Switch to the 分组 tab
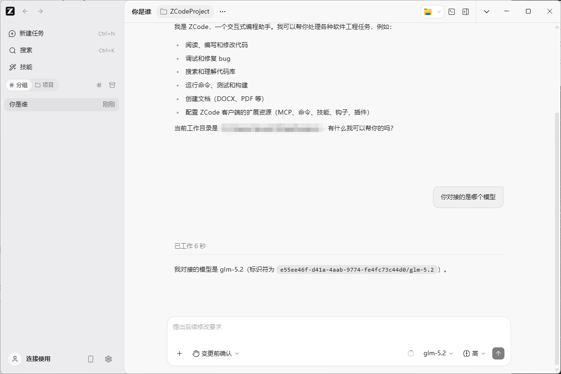561x374 pixels. (19, 85)
